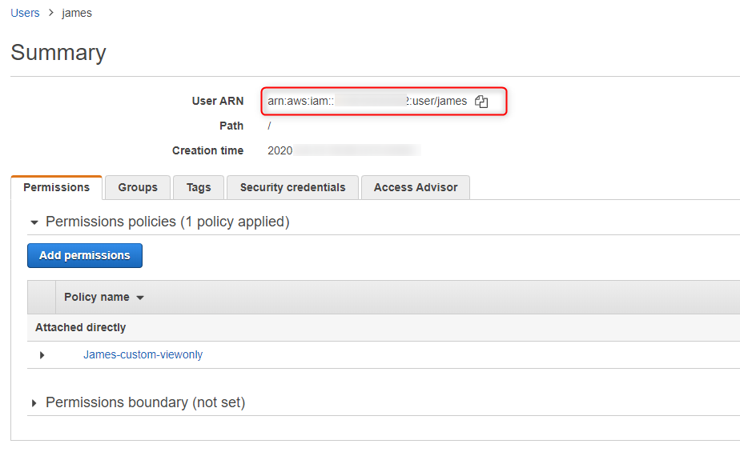740x476 pixels.
Task: Click the Attached directly group row
Action: [x=80, y=327]
